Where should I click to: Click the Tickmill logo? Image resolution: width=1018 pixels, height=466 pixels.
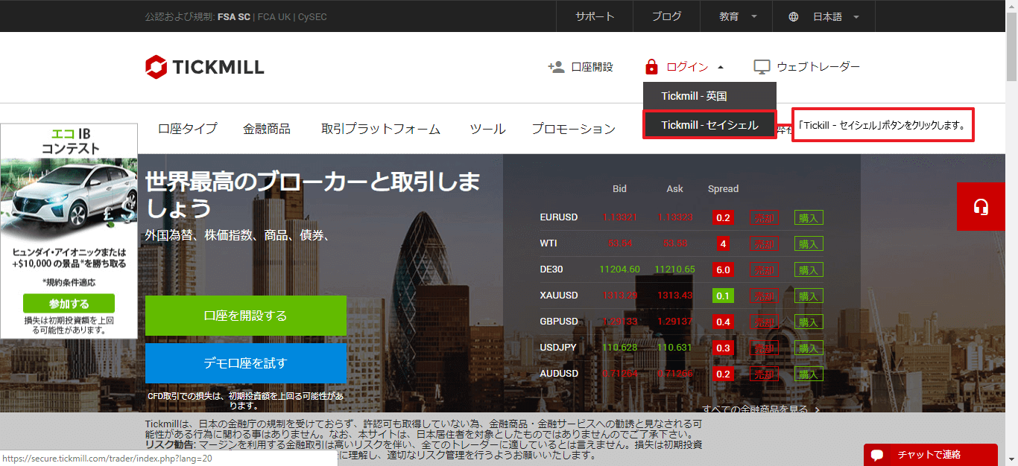point(204,67)
